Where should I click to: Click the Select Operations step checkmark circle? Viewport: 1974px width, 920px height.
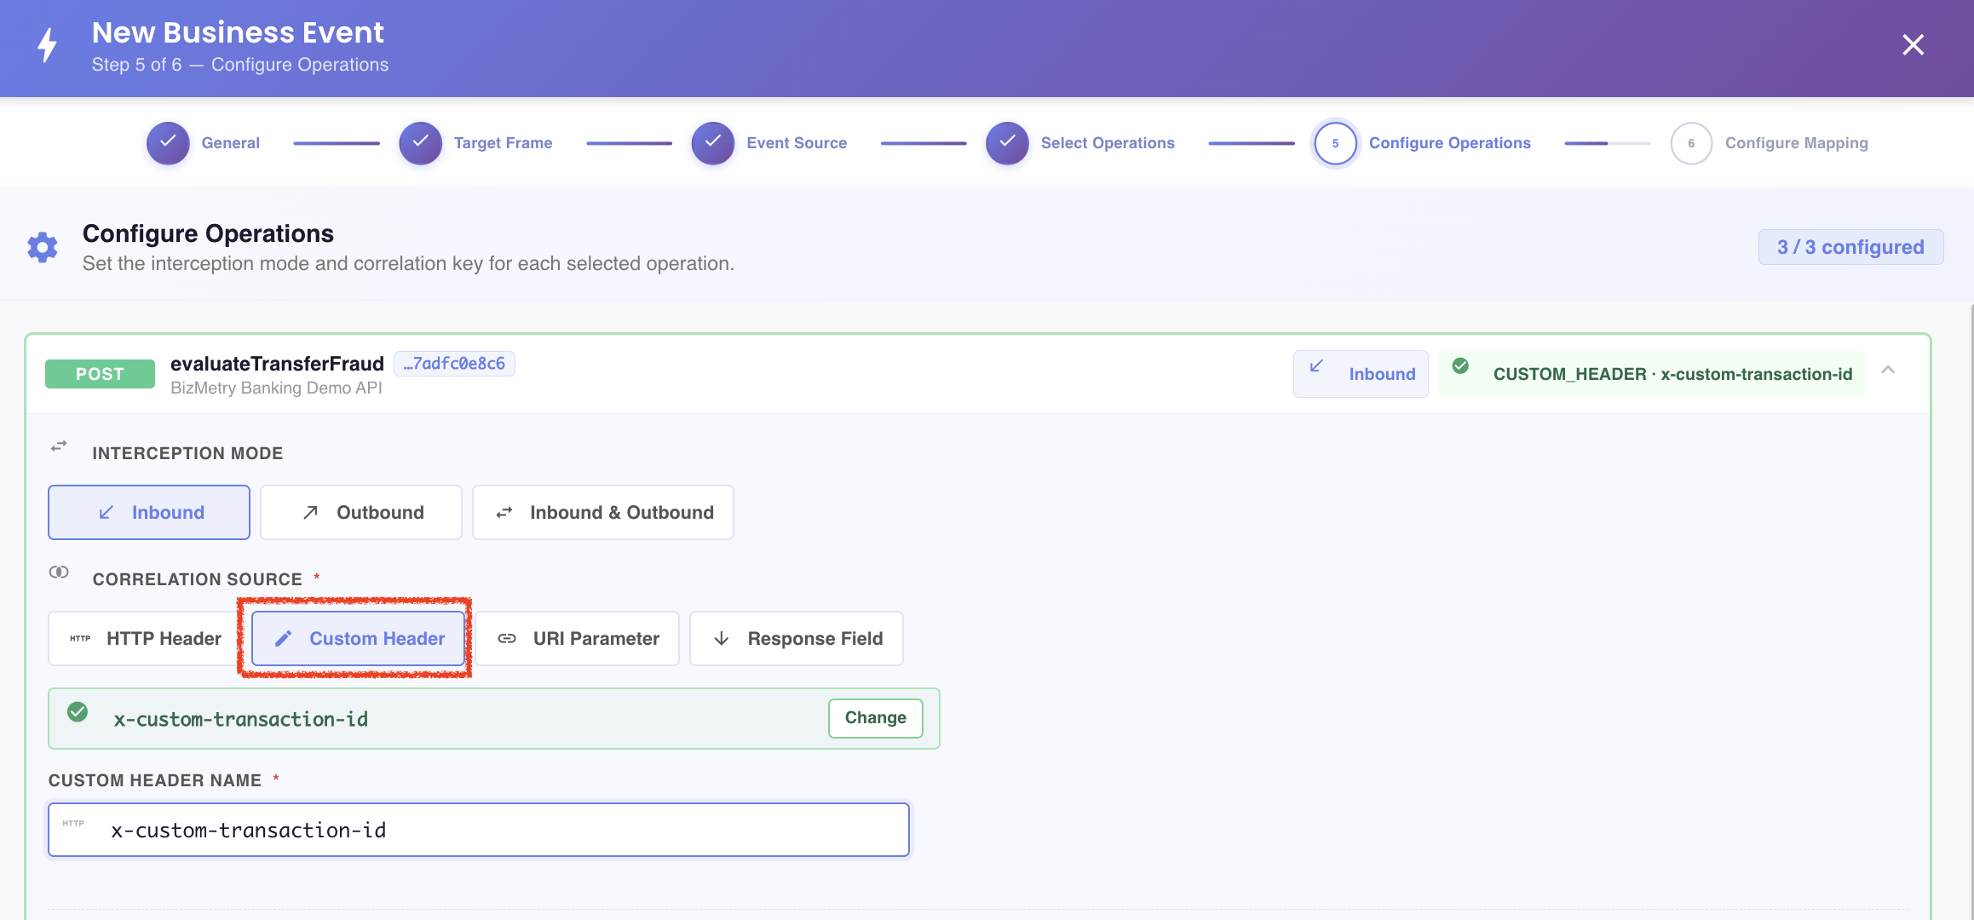pos(1007,143)
